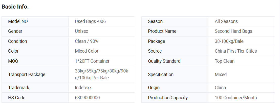This screenshot has height=110, width=280.
Task: Click the 100 Container/Month capacity value
Action: click(235, 98)
